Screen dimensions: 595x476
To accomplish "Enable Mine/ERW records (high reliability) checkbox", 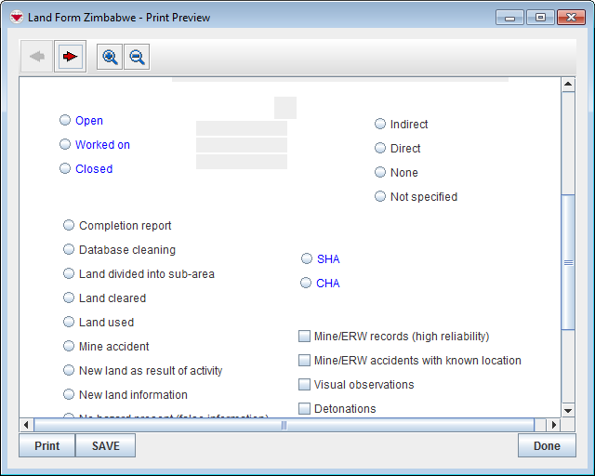I will pos(304,336).
